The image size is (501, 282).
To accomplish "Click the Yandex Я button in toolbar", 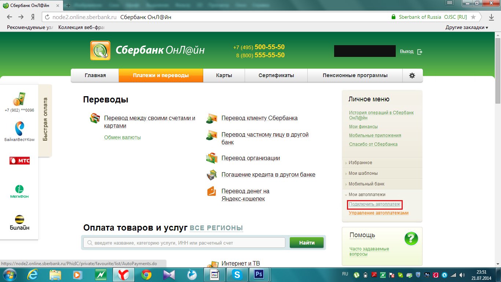I will 33,17.
